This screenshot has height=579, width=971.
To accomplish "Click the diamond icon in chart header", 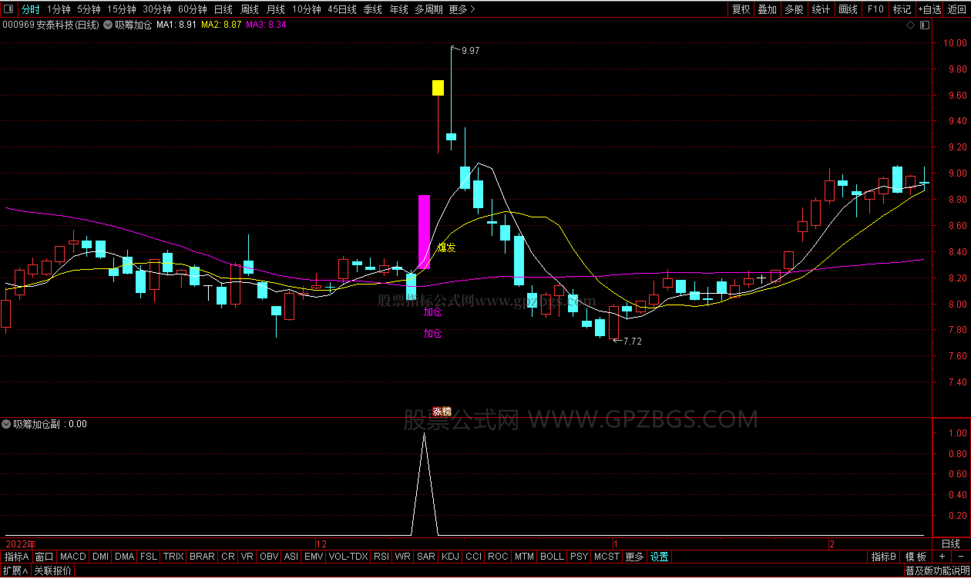I will point(910,25).
